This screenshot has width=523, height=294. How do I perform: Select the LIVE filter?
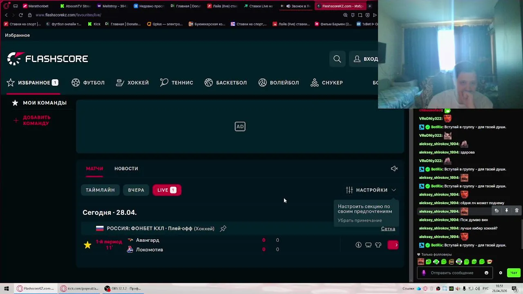click(x=167, y=190)
